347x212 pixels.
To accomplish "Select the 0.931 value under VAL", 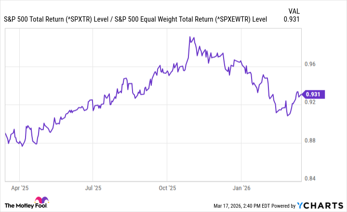I will 294,20.
